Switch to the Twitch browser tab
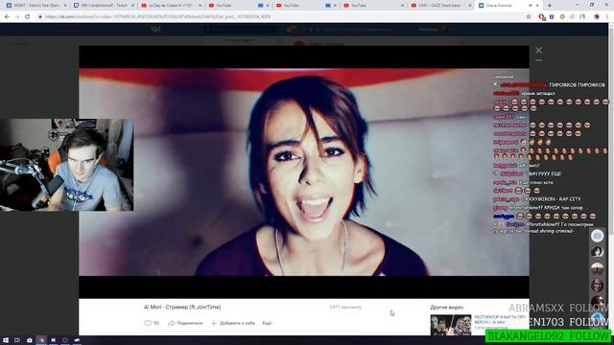614x345 pixels. tap(104, 6)
